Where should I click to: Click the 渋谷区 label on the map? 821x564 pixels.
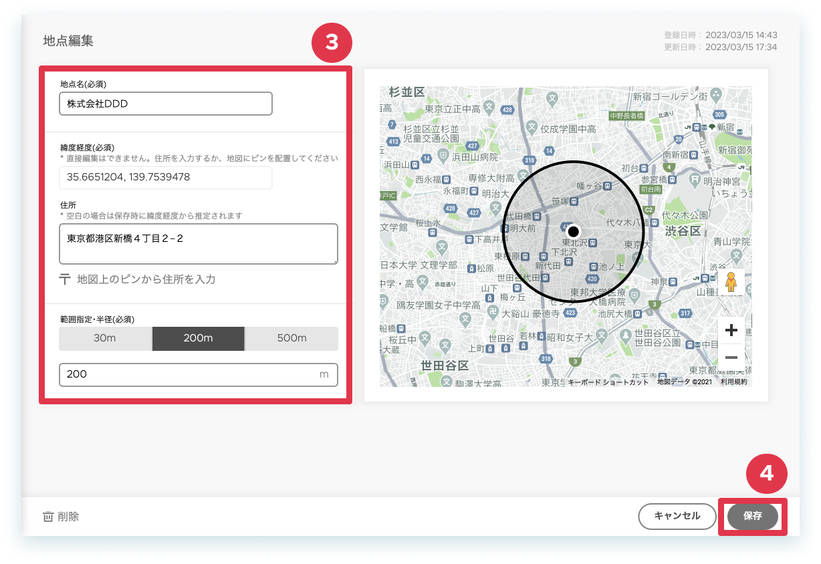(x=682, y=231)
